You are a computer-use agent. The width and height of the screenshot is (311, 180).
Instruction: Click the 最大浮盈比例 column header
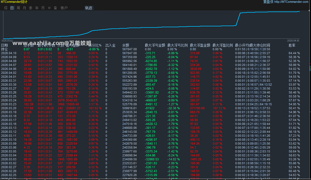pyautogui.click(x=222, y=45)
